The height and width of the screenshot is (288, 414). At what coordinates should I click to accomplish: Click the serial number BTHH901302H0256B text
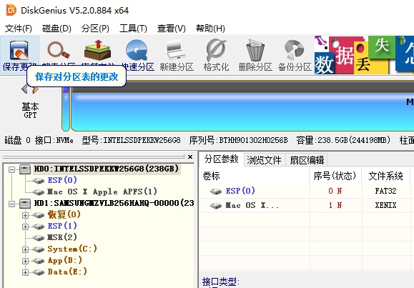(253, 140)
